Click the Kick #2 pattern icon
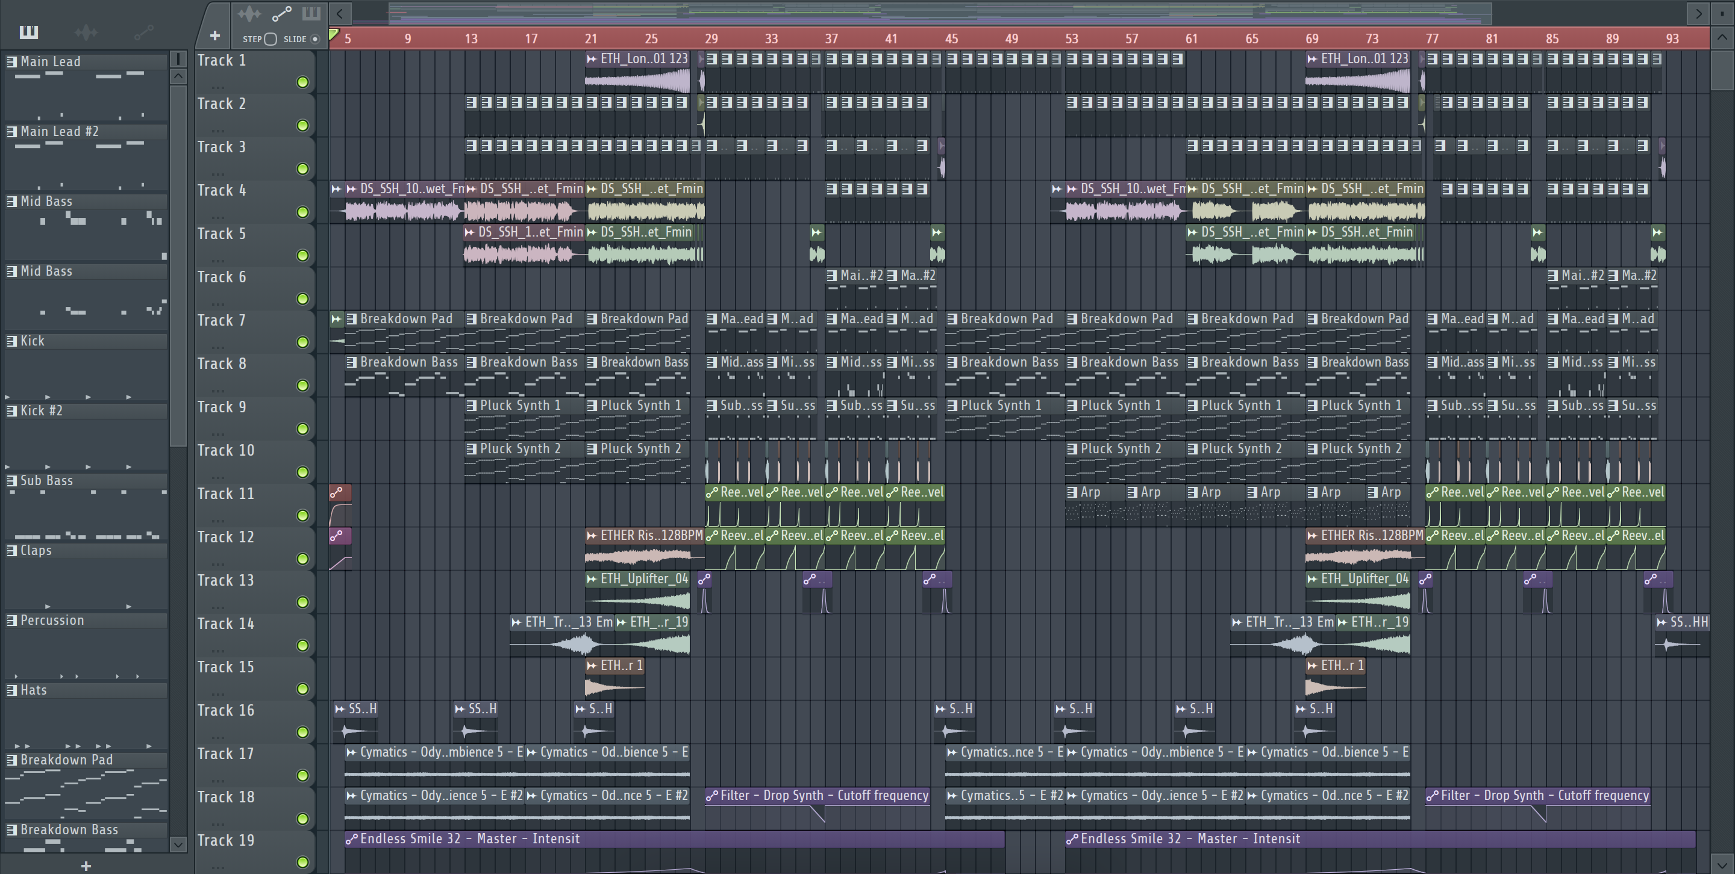The image size is (1735, 874). (11, 411)
